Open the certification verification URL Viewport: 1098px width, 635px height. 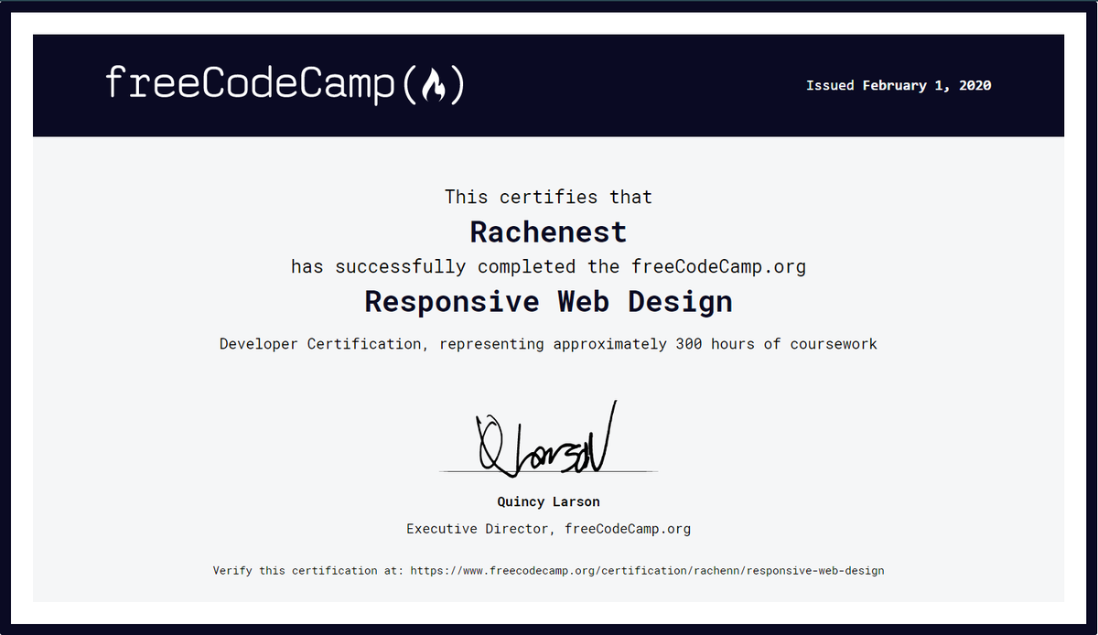click(647, 570)
